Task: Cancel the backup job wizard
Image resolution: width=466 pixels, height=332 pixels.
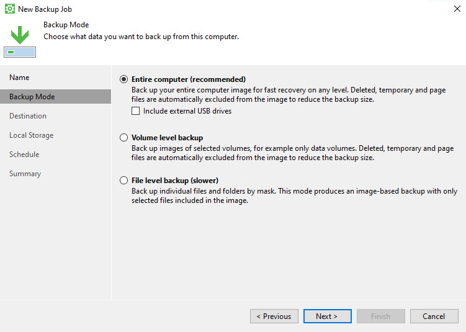Action: pos(434,316)
